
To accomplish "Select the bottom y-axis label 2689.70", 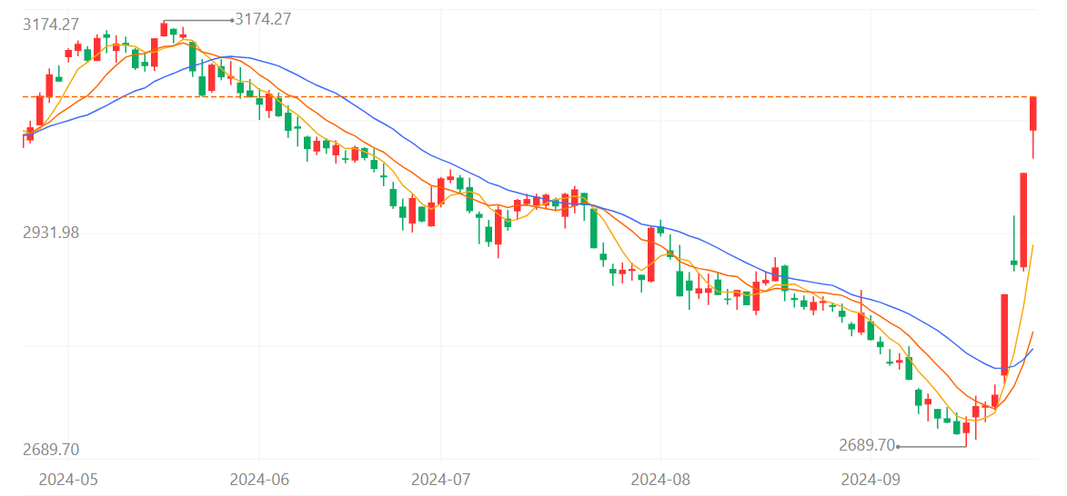I will (x=51, y=450).
